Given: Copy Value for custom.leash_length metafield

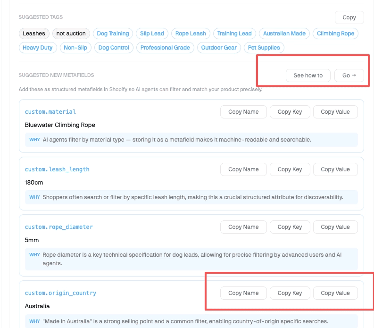Looking at the screenshot, I should click(x=335, y=169).
